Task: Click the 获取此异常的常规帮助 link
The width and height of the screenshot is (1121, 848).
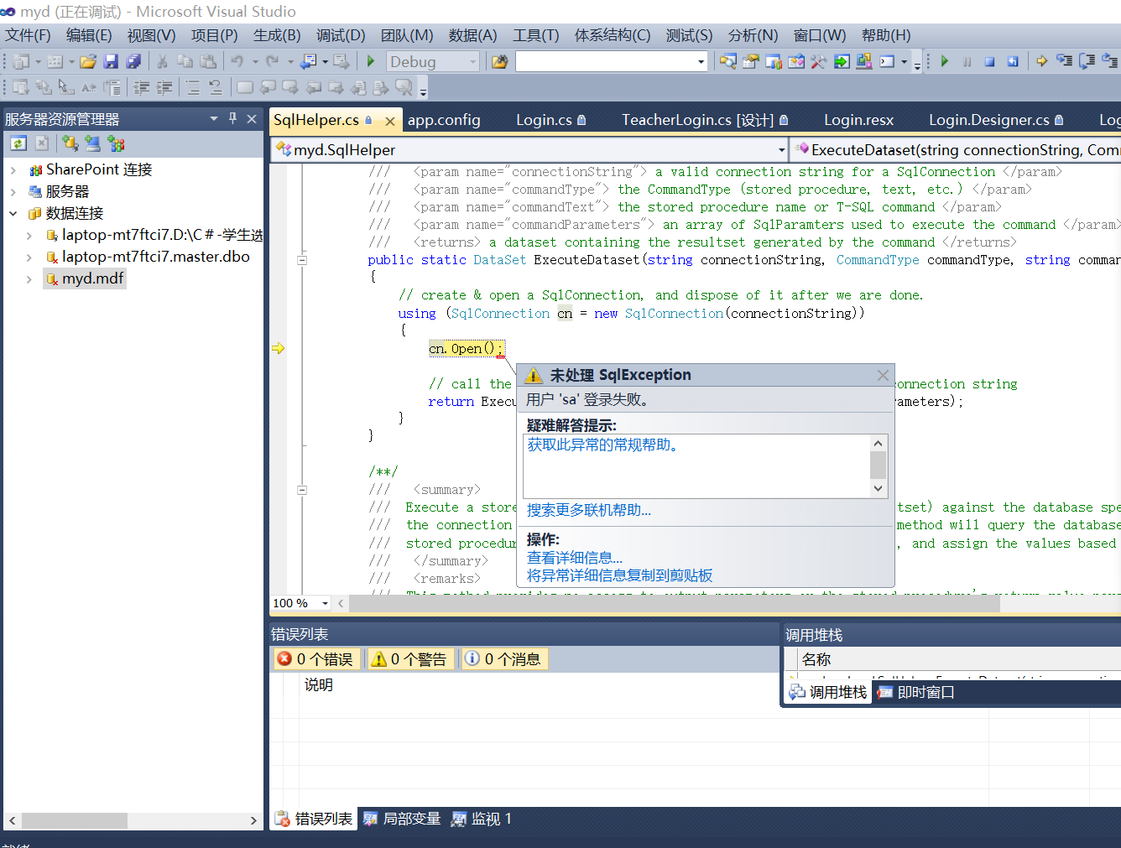Action: click(602, 445)
